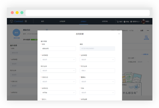The height and width of the screenshot is (108, 159).
Task: Click the round 邮政 contract avatar
Action: click(16, 33)
